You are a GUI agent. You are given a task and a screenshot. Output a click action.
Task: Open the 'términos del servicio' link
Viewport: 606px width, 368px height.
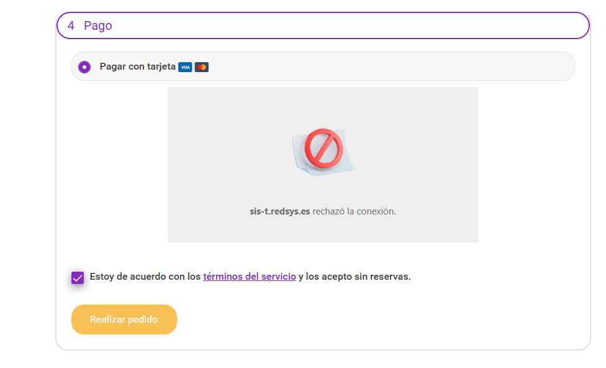pyautogui.click(x=249, y=277)
